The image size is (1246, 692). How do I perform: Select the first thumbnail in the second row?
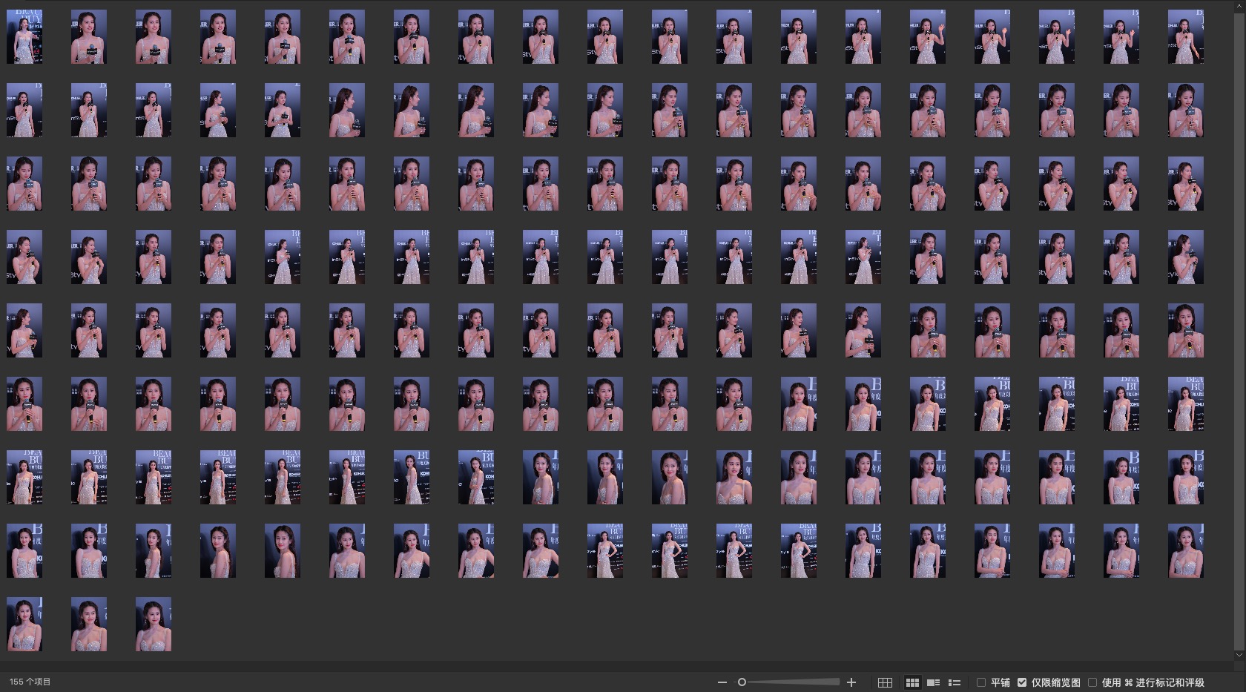click(x=24, y=111)
